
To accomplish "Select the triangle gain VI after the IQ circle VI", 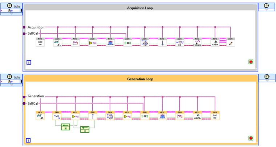I will [127, 116].
